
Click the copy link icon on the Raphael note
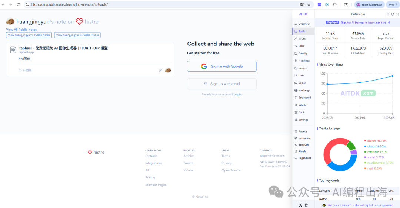coord(160,70)
